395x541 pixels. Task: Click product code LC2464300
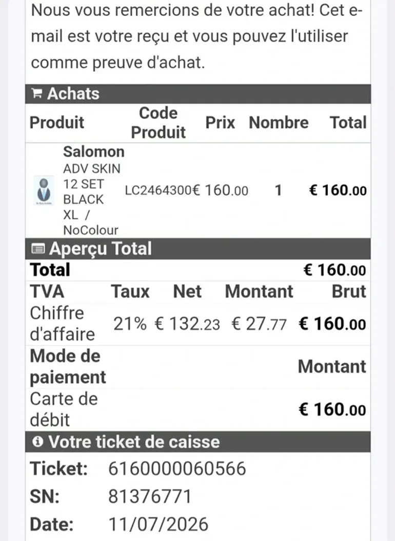pos(157,191)
